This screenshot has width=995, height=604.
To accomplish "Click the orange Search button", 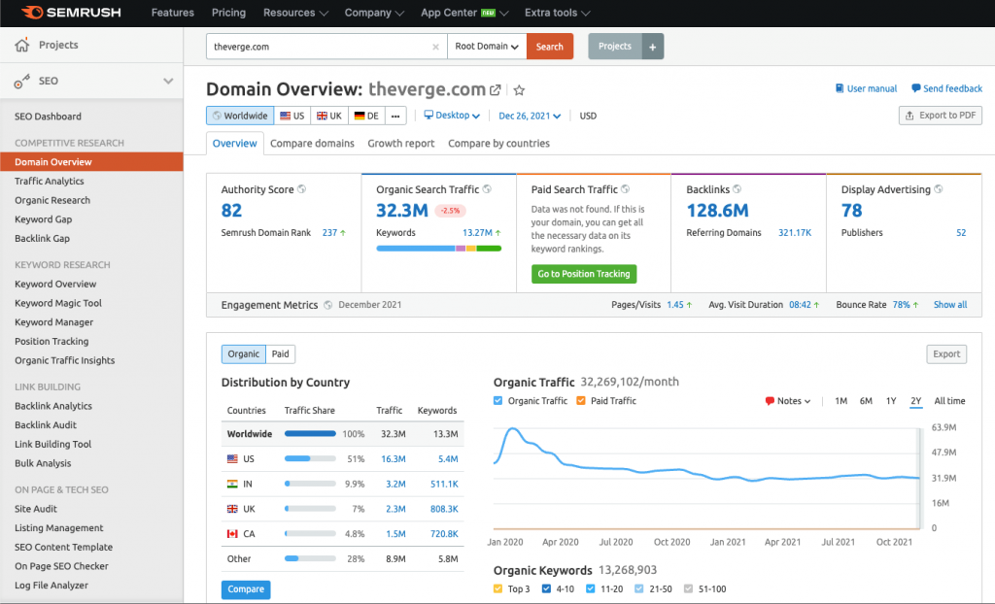I will 550,47.
